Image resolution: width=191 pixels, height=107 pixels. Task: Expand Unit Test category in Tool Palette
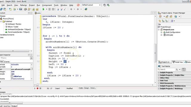click(x=159, y=81)
